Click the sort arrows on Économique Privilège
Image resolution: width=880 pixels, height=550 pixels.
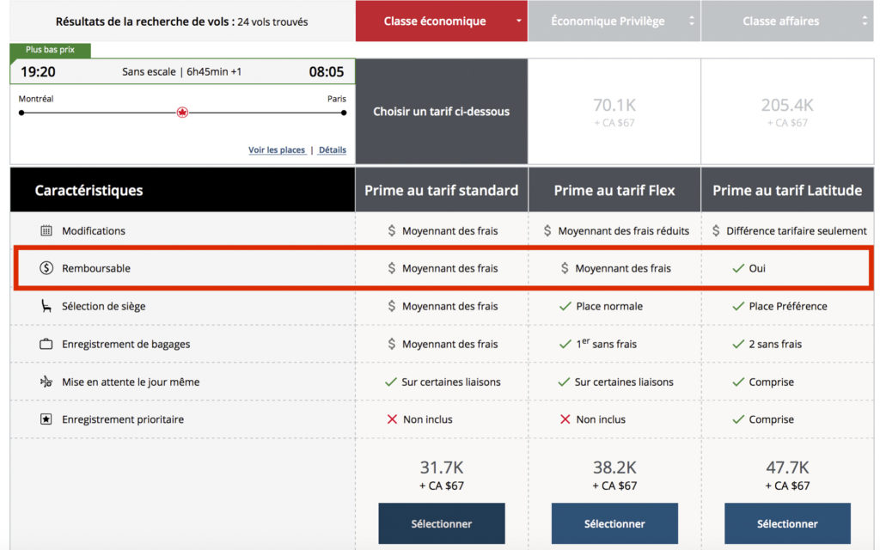click(692, 21)
